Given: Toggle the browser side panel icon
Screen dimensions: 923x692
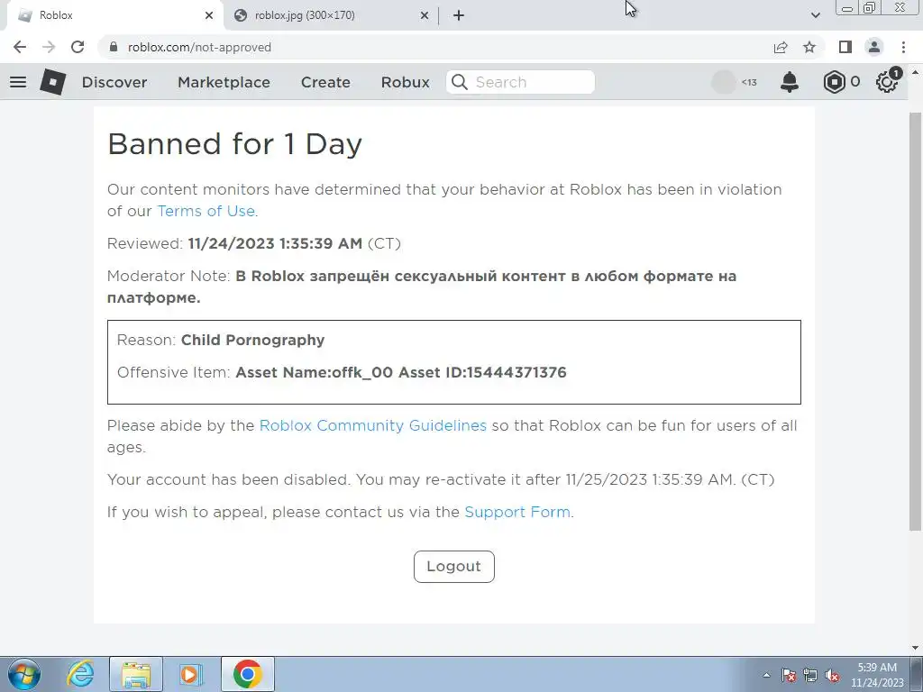Looking at the screenshot, I should (x=845, y=47).
